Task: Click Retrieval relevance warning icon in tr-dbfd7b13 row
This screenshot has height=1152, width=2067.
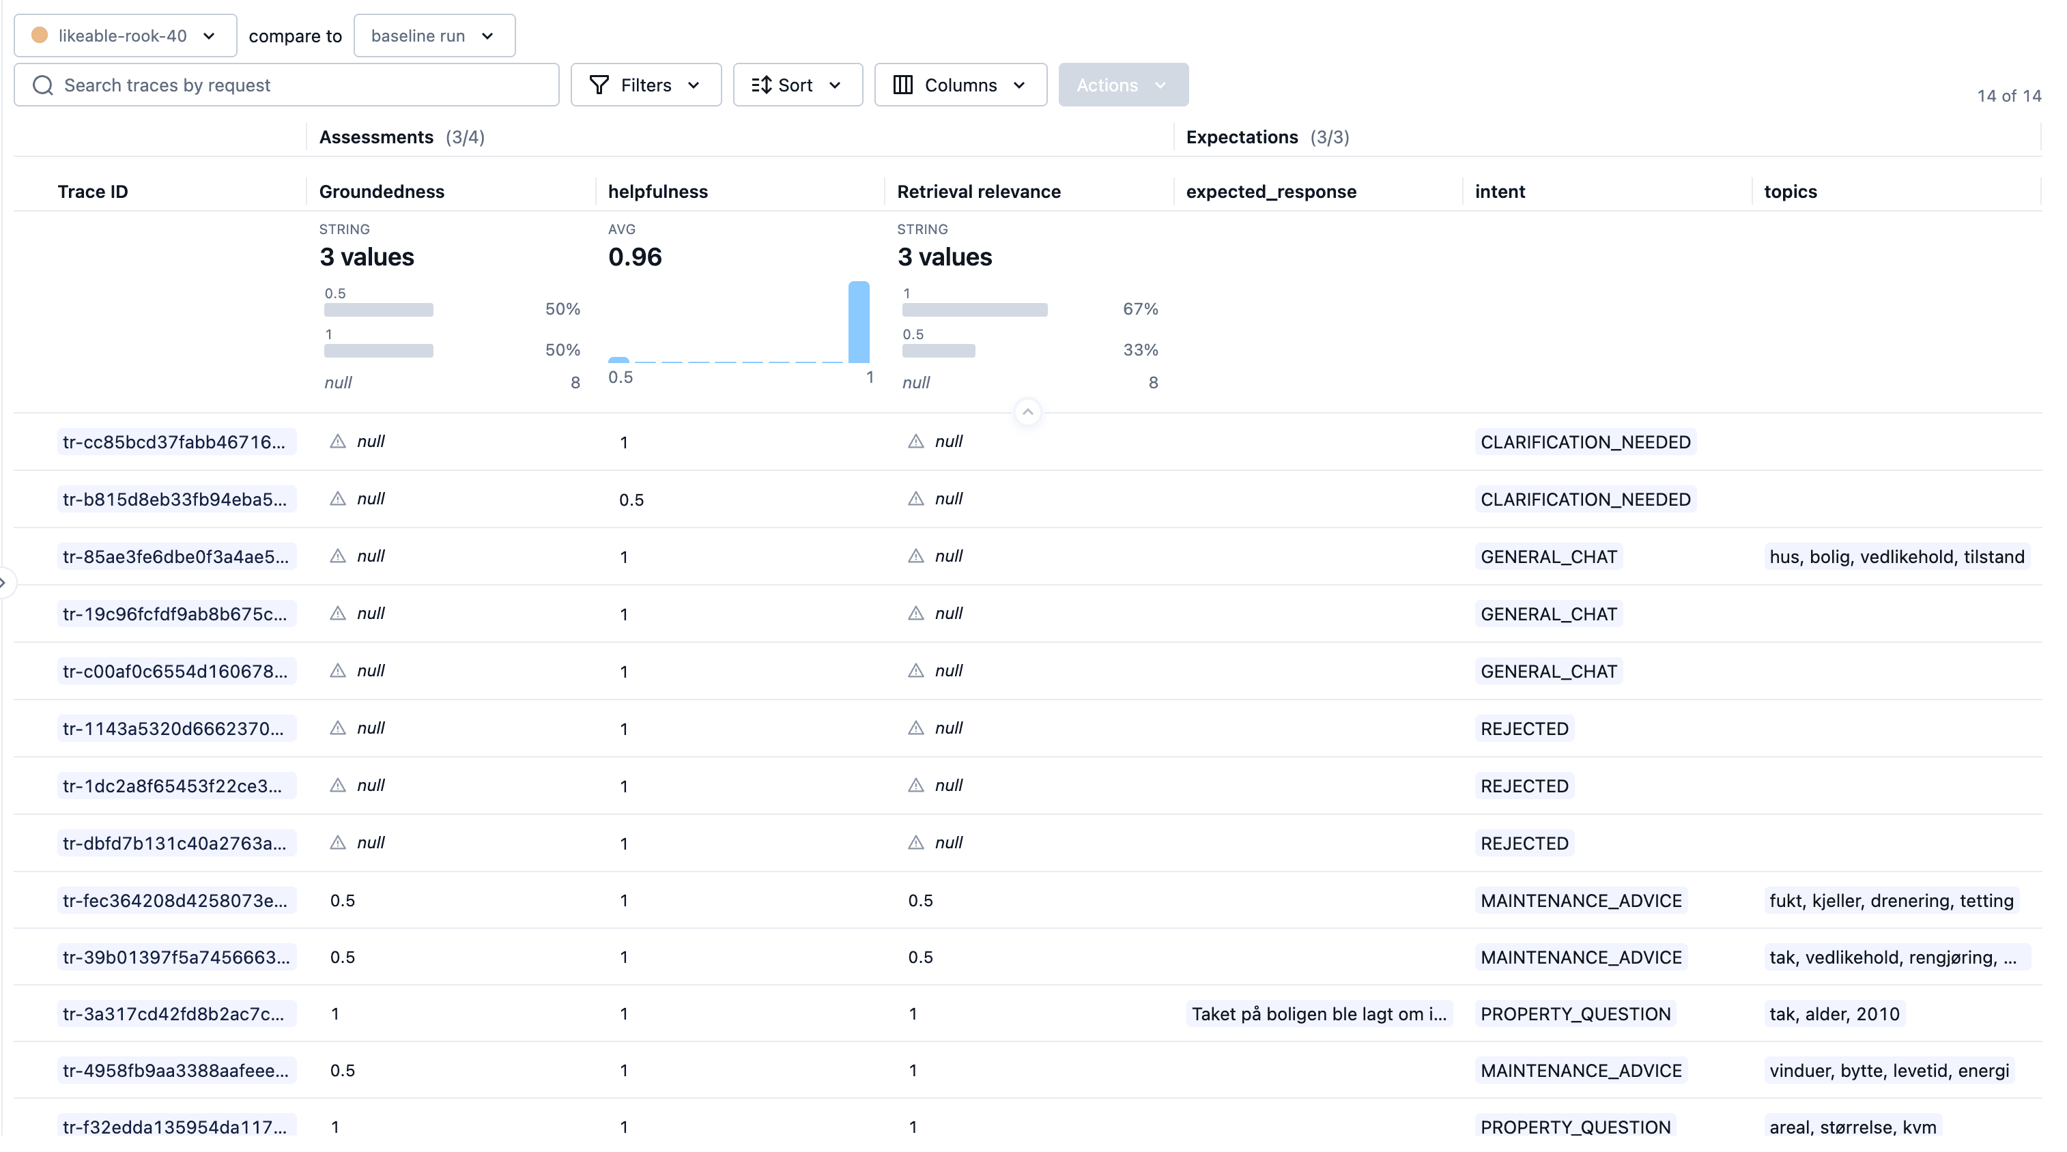Action: click(x=915, y=842)
